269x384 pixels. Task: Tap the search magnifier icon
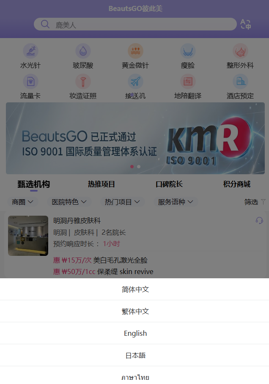(45, 24)
